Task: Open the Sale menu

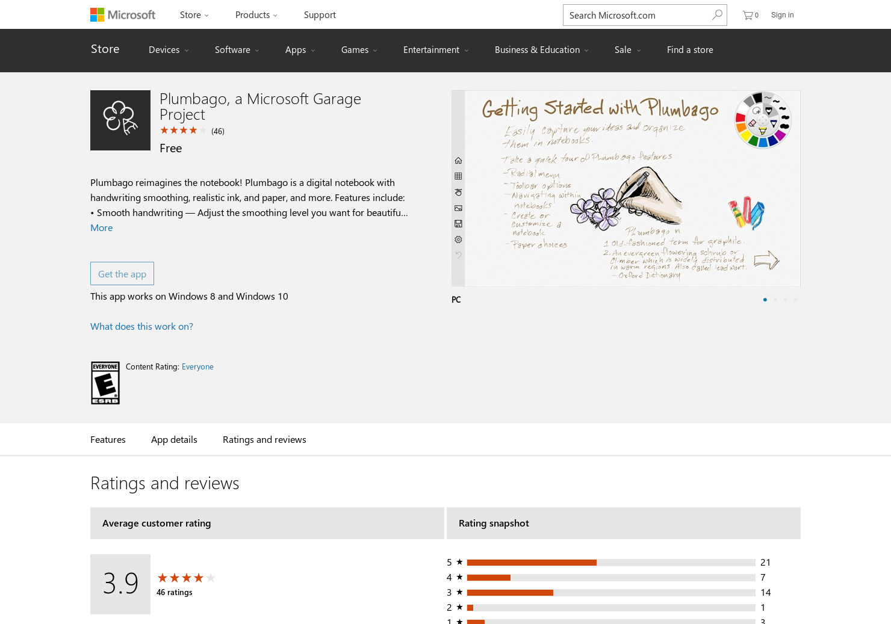Action: 628,50
